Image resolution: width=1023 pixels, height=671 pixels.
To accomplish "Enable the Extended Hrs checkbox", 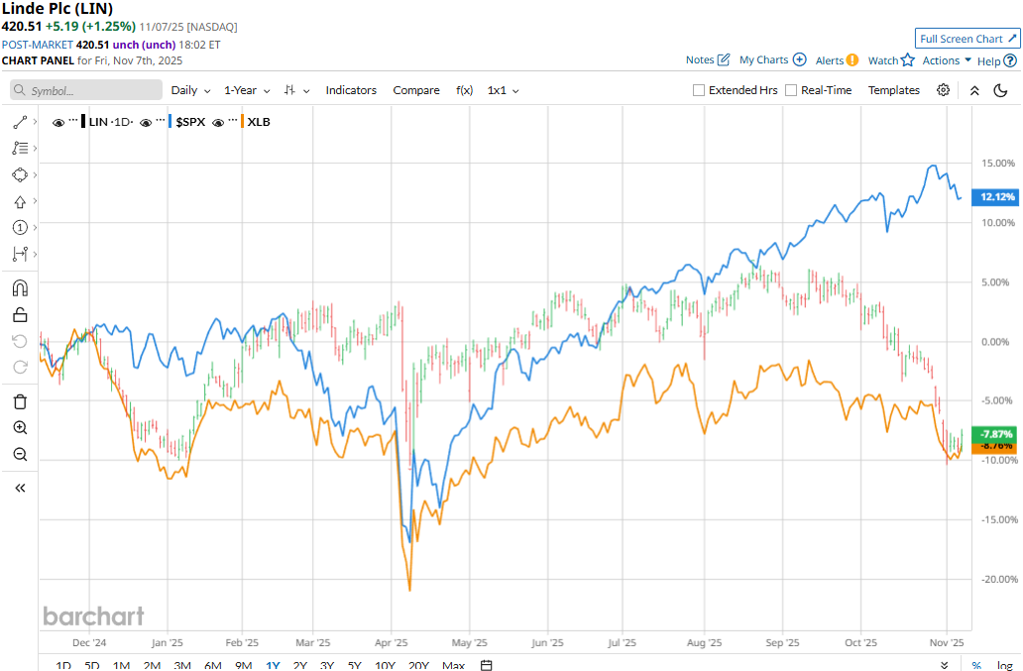I will pos(698,90).
